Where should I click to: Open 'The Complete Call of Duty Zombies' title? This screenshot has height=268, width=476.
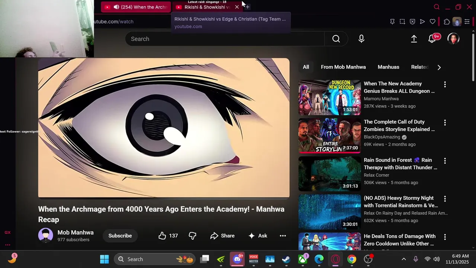(x=399, y=125)
